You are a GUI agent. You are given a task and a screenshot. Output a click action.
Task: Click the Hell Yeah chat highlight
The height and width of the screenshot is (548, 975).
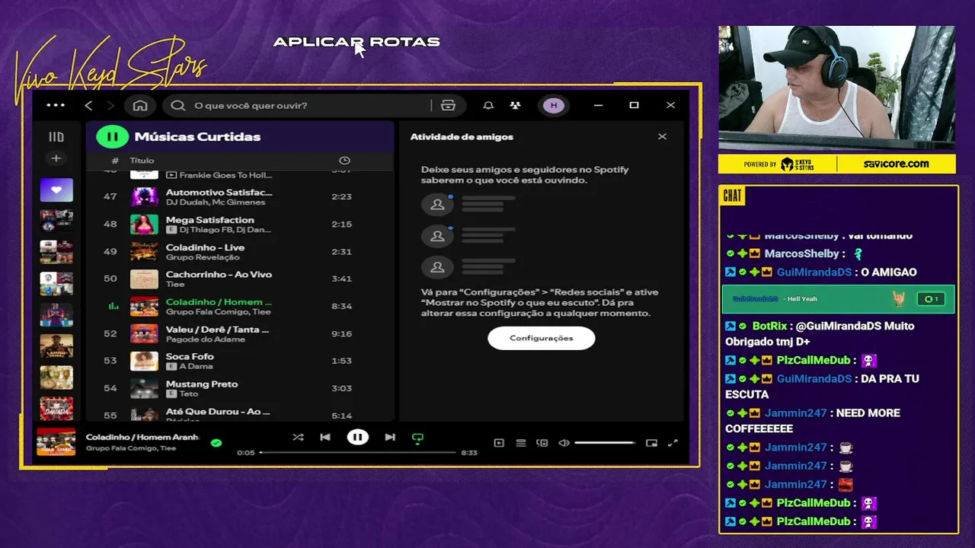[838, 299]
